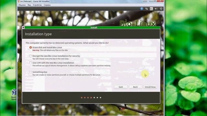Viewport: 207px width, 116px height.
Task: Open the keyboard layout indicator
Action: pos(151,9)
